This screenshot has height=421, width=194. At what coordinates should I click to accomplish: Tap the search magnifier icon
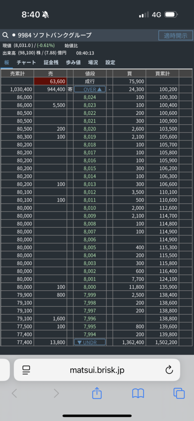[x=5, y=35]
